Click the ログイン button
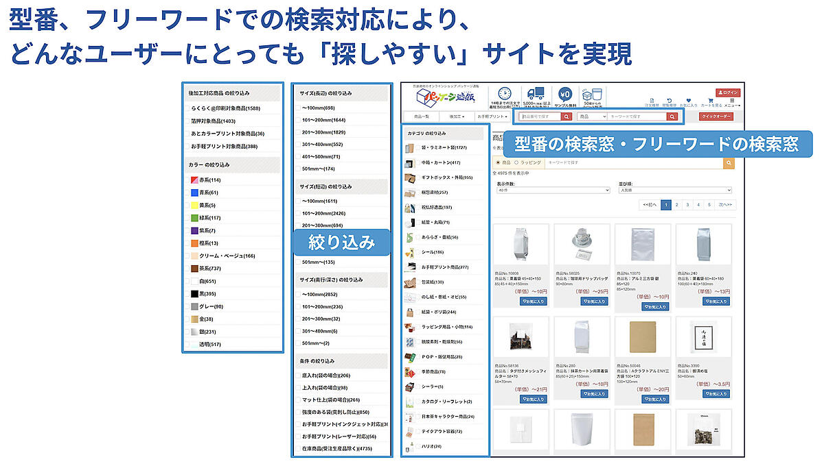Image resolution: width=824 pixels, height=466 pixels. [x=728, y=93]
